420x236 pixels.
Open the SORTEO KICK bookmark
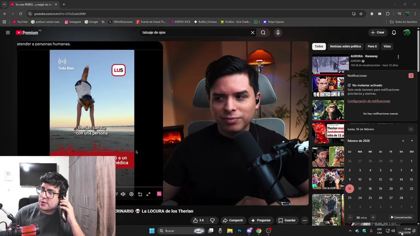[180, 22]
